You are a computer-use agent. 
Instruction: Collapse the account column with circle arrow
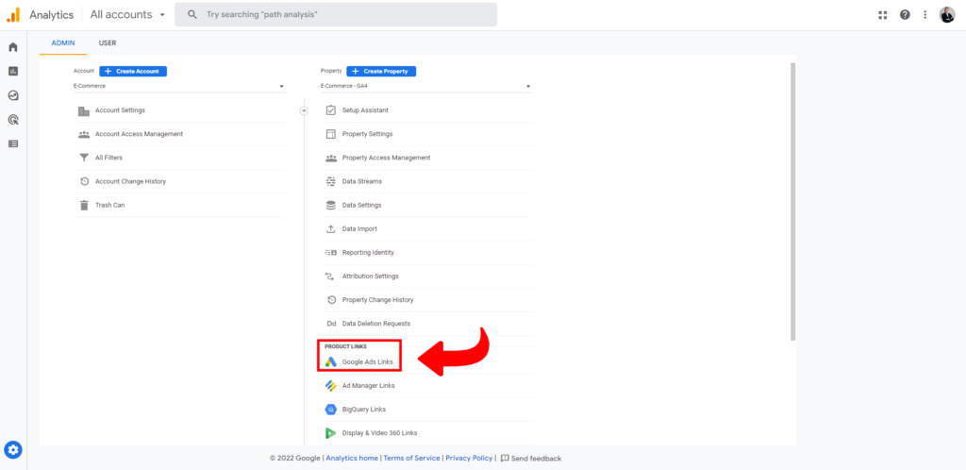304,110
